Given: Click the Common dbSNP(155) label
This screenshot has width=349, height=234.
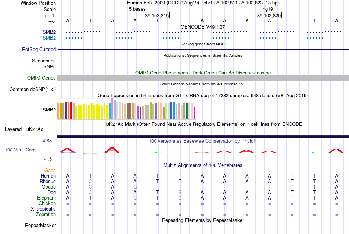Looking at the screenshot, I should pyautogui.click(x=32, y=89).
